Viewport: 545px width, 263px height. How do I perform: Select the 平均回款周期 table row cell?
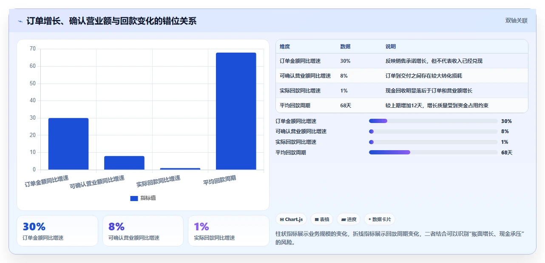(295, 105)
